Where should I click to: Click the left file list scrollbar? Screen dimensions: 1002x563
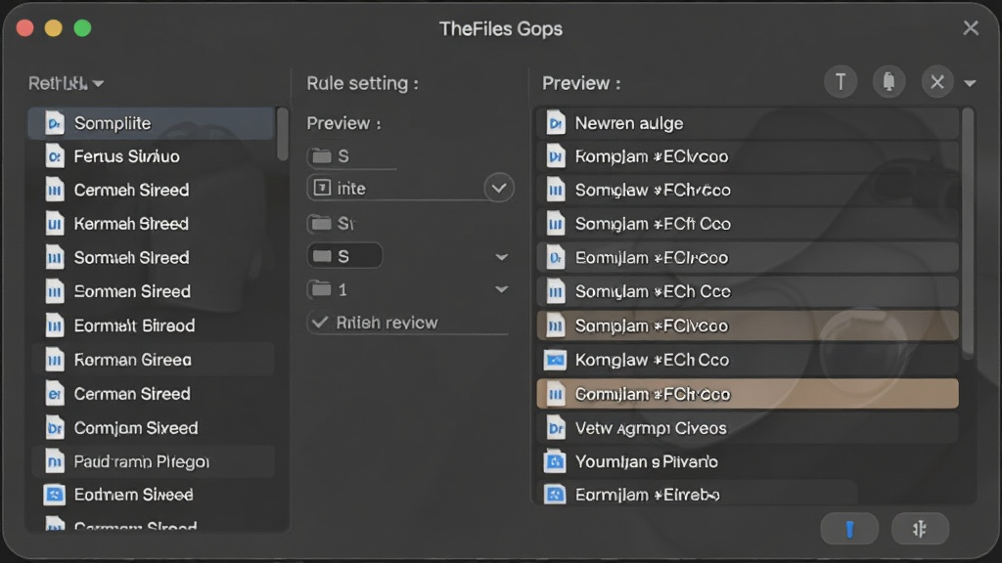(x=283, y=134)
